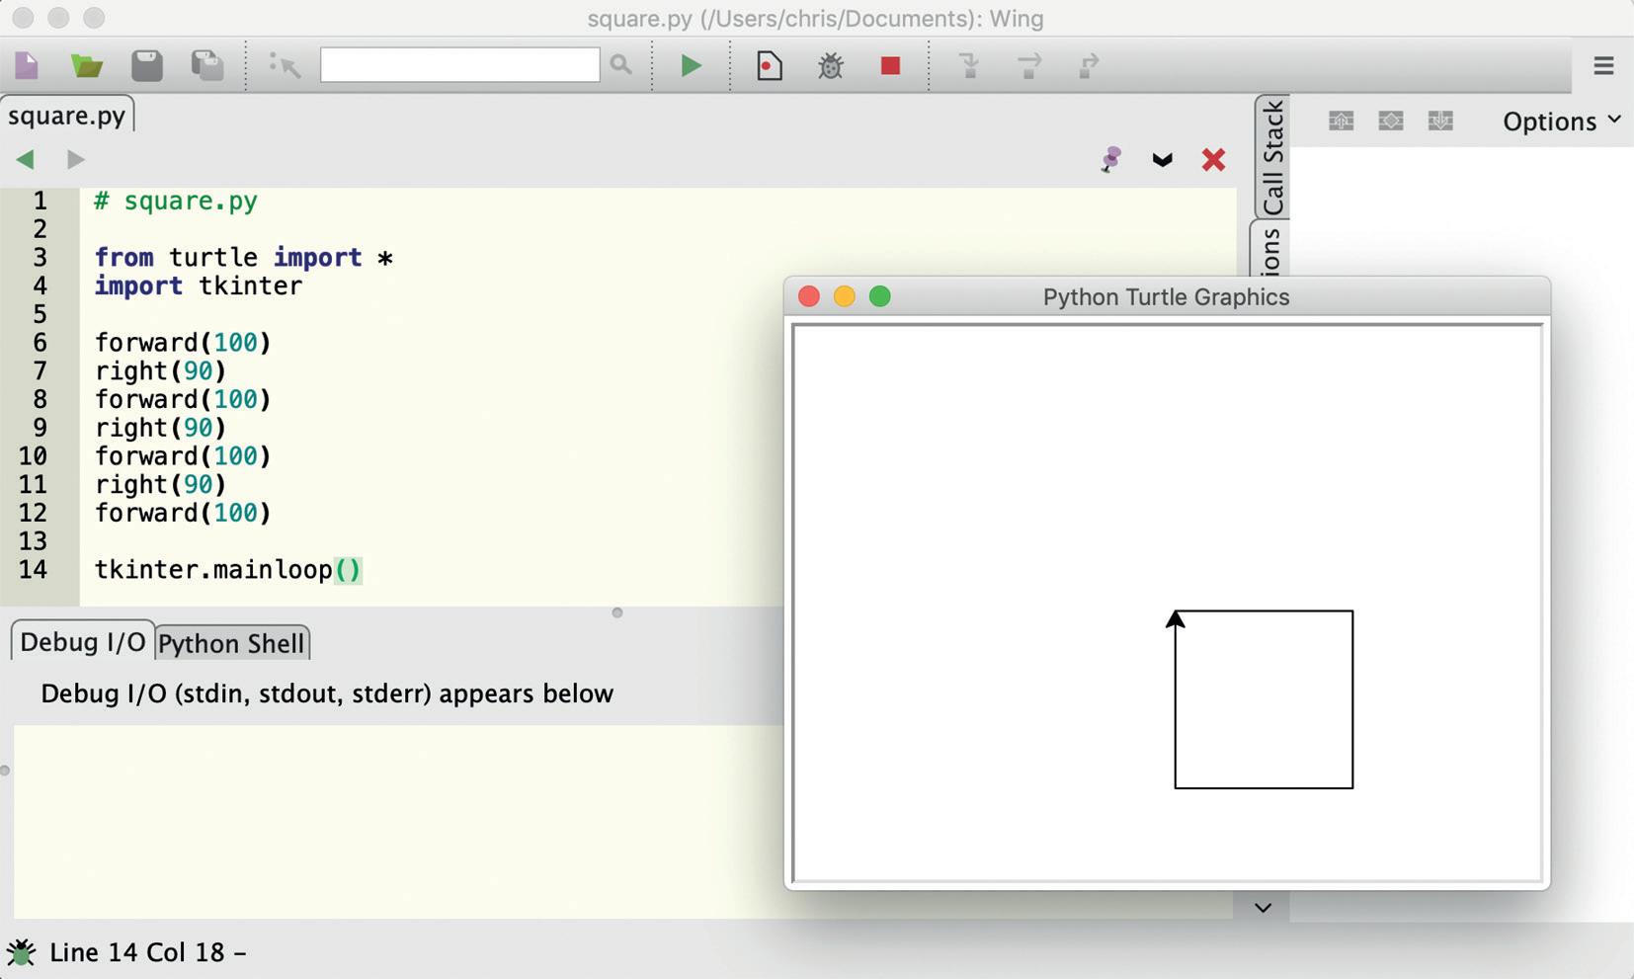Click the Python Turtle Graphics title bar

coord(1167,297)
